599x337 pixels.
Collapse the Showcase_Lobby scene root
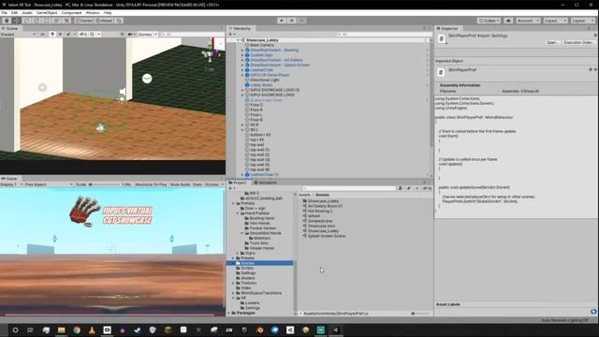click(238, 40)
